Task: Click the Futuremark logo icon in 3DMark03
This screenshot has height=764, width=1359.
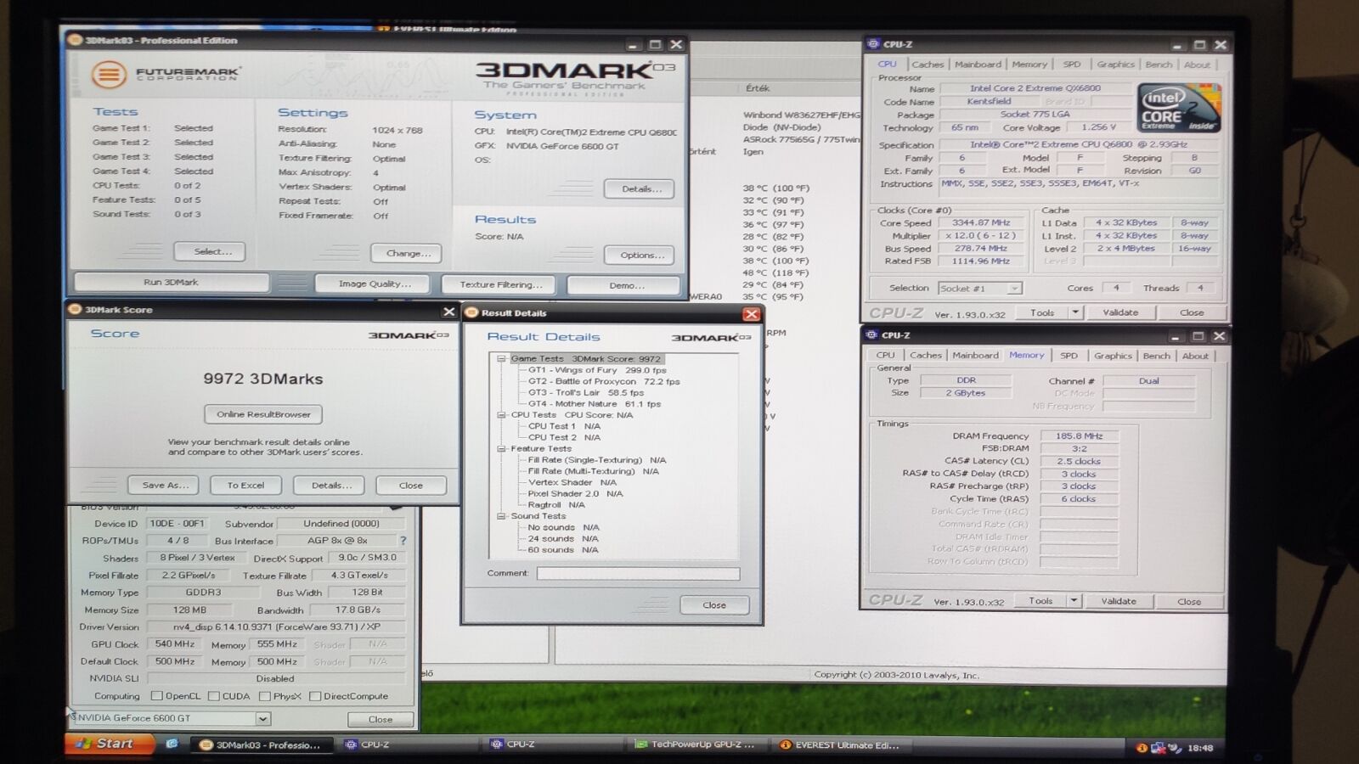Action: coord(109,74)
